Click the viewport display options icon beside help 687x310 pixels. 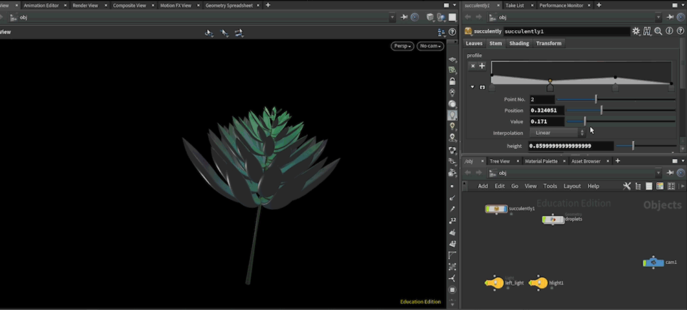coord(441,32)
